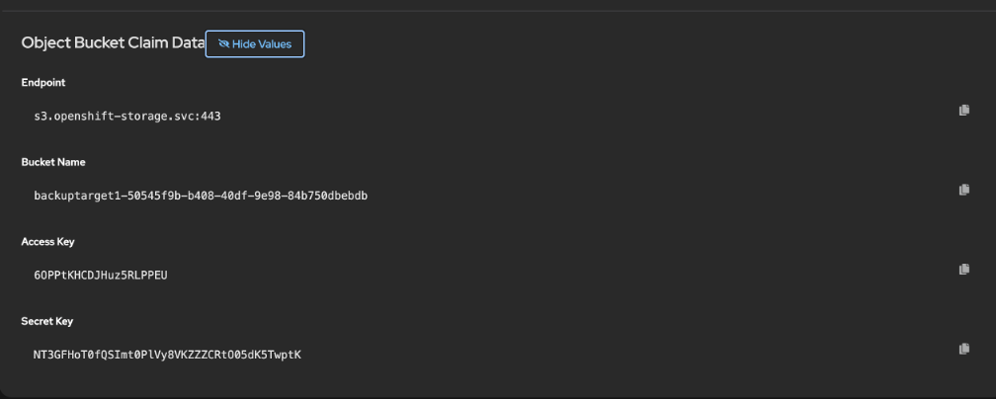Image resolution: width=996 pixels, height=399 pixels.
Task: Click the Access Key copy icon
Action: [964, 269]
